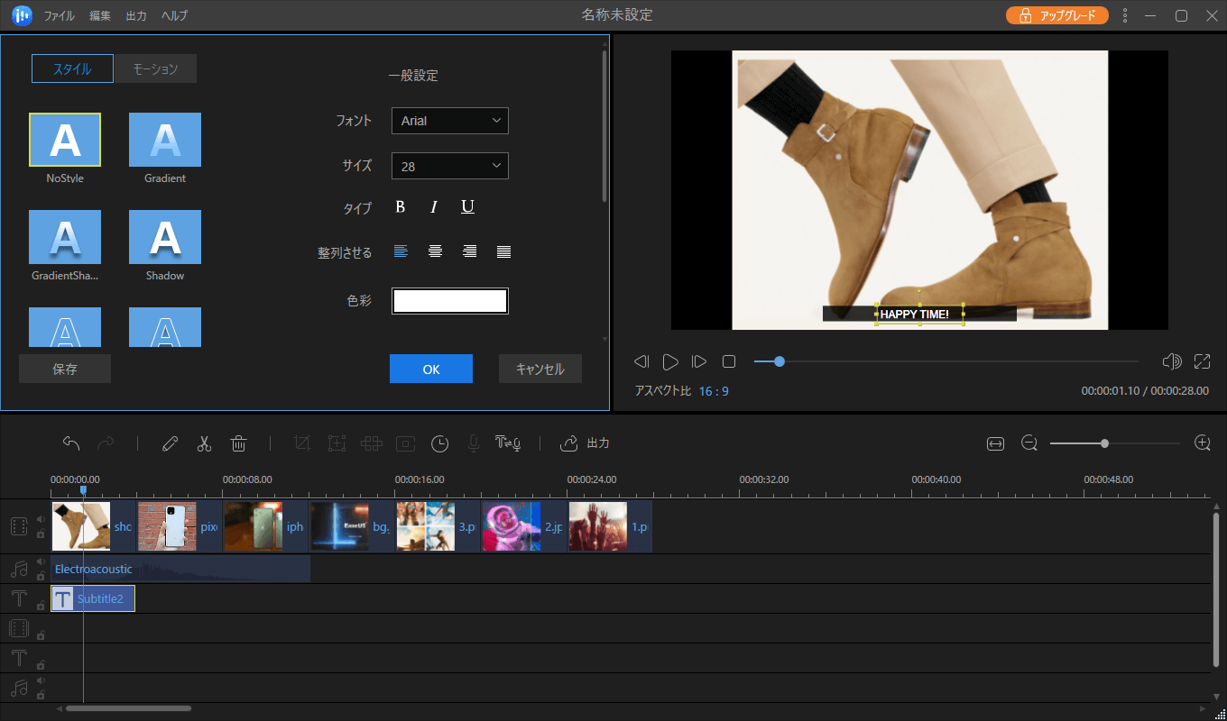
Task: Click the undo arrow icon
Action: 71,443
